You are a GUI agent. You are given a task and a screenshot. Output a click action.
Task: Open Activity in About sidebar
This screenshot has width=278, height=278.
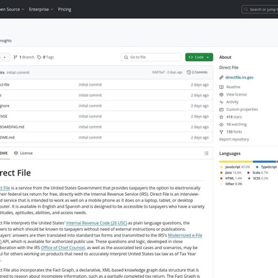[232, 102]
